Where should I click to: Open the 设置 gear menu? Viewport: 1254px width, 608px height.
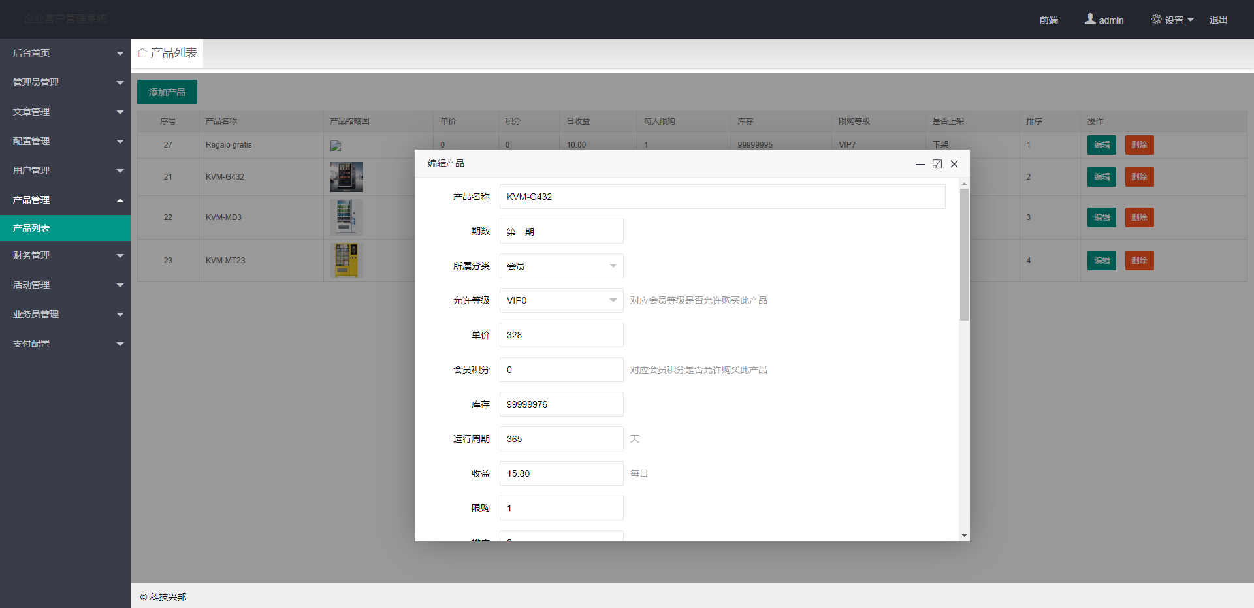click(x=1172, y=20)
